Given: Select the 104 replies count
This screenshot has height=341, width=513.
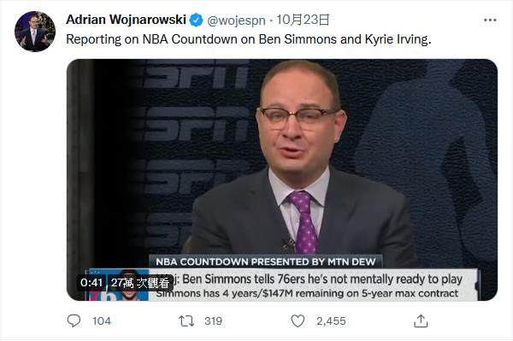Looking at the screenshot, I should tap(102, 321).
